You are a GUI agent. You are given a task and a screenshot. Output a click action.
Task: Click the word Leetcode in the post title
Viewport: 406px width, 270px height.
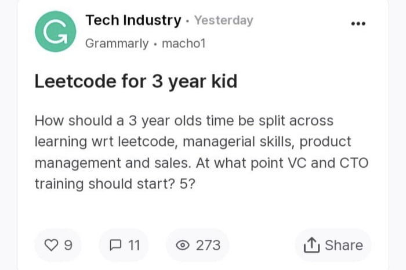coord(75,82)
